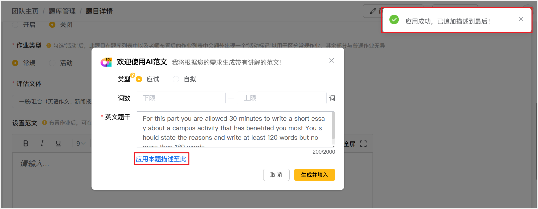Navigate to 团队主页 breadcrumb

coord(25,11)
